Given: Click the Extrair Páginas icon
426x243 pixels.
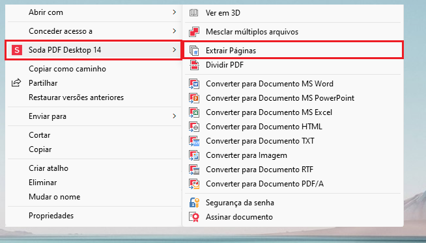Looking at the screenshot, I should coord(194,51).
